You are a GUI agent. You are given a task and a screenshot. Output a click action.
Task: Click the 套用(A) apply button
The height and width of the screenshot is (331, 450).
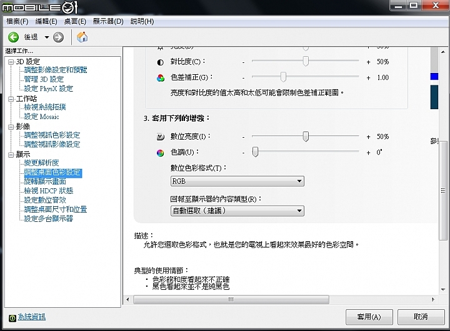369,317
